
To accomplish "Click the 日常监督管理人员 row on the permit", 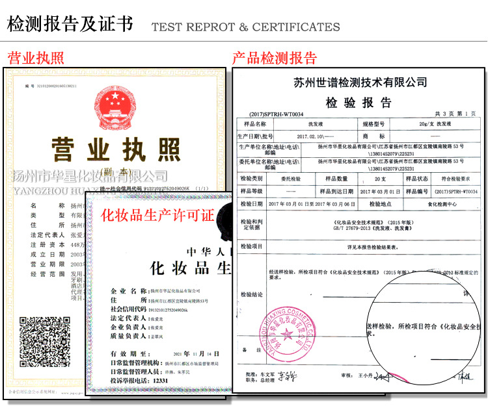I will (x=150, y=372).
